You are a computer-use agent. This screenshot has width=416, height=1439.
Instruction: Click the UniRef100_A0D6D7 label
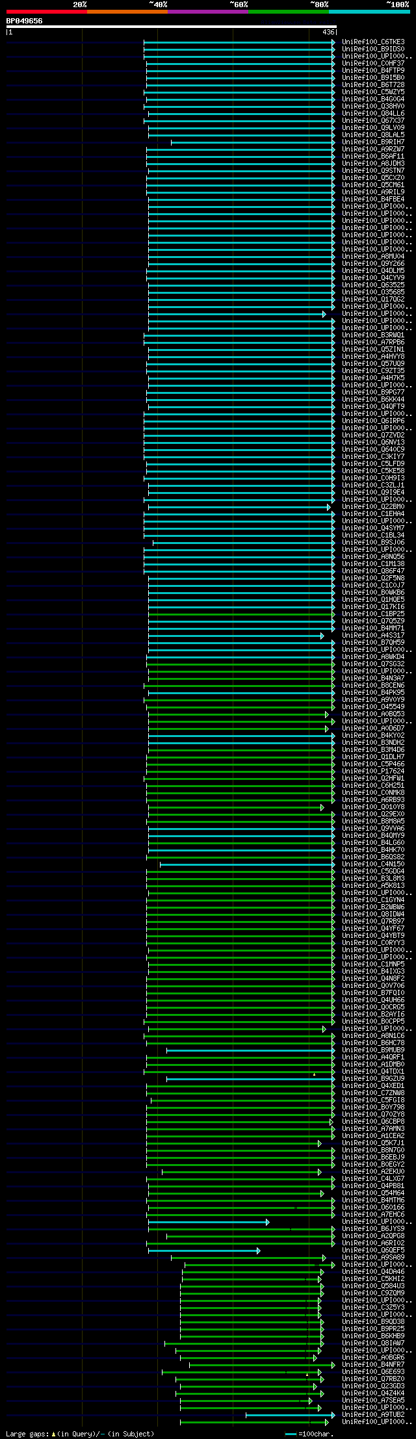point(373,729)
